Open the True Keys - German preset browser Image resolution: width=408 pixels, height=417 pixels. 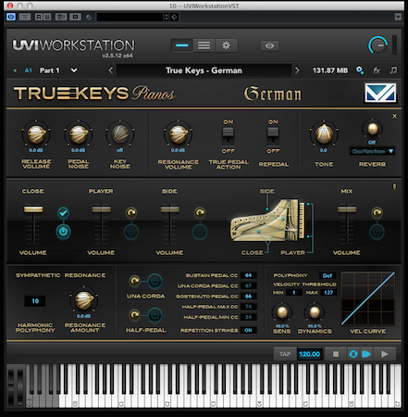pyautogui.click(x=204, y=70)
